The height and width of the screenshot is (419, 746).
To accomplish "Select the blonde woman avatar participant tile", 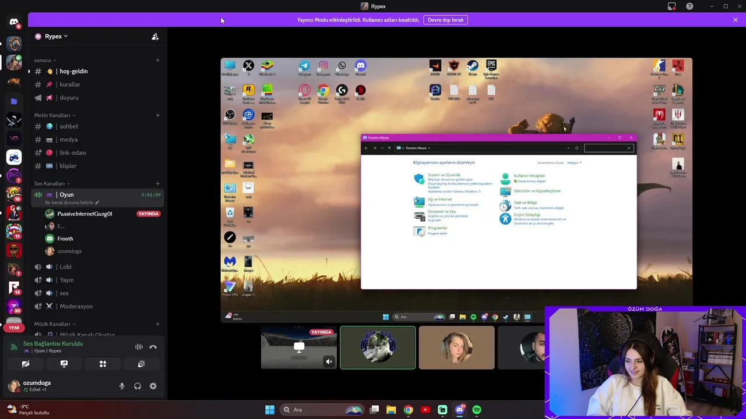I will tap(456, 347).
